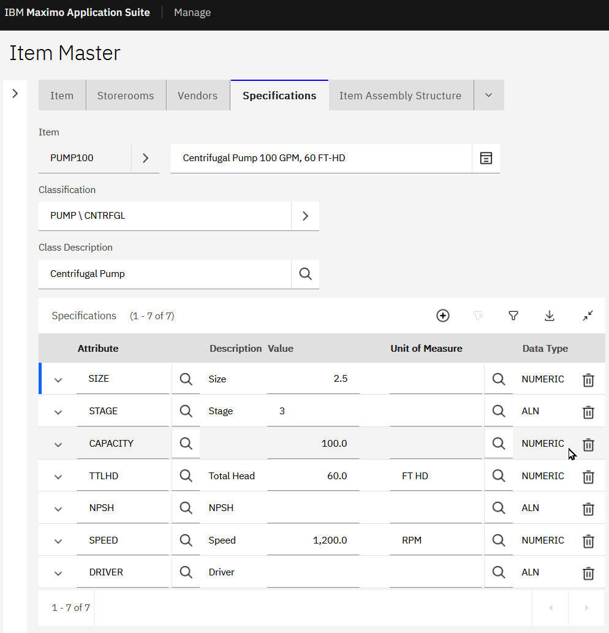609x633 pixels.
Task: Click the Class Description field
Action: pos(165,274)
